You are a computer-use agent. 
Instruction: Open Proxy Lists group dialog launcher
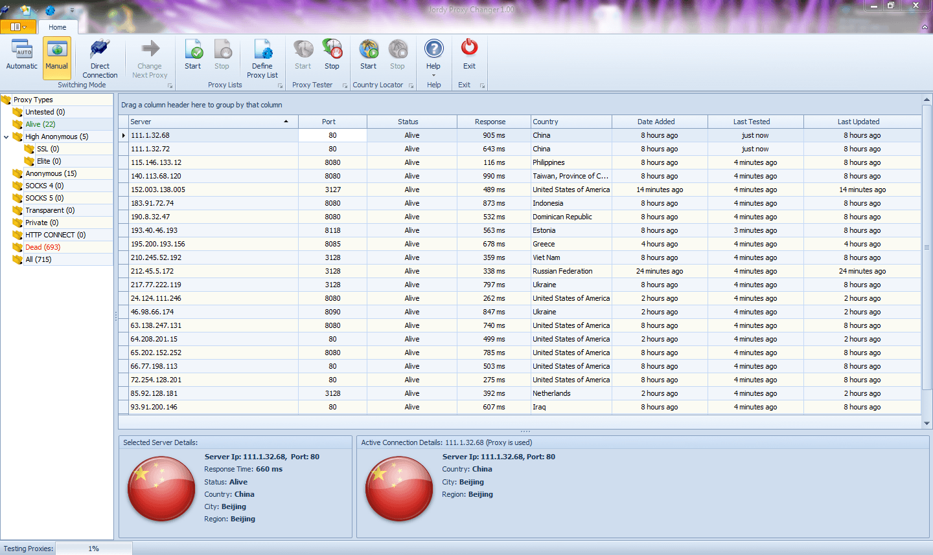pos(281,85)
